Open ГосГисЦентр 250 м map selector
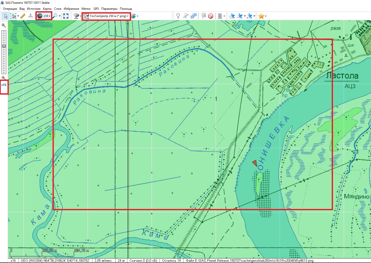This screenshot has height=263, width=371. click(x=106, y=16)
